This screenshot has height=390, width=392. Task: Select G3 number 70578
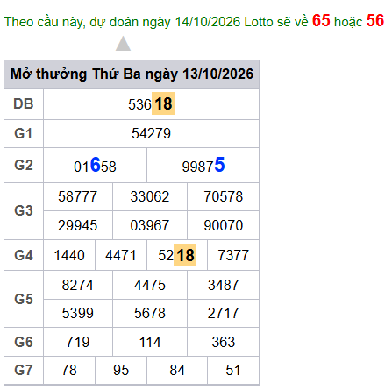(x=224, y=196)
